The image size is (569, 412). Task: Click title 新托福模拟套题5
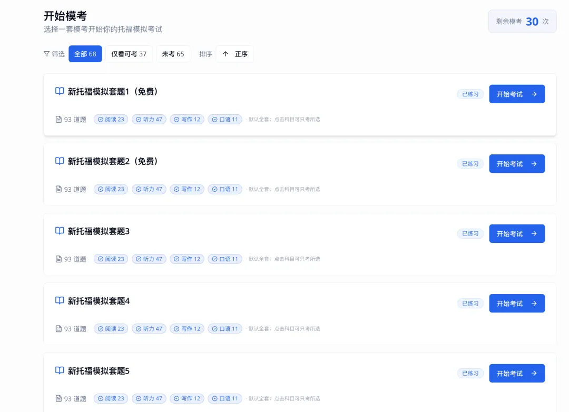pos(99,370)
